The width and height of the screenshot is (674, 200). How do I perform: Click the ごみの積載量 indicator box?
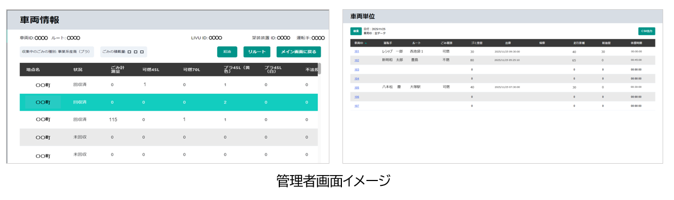tap(124, 51)
